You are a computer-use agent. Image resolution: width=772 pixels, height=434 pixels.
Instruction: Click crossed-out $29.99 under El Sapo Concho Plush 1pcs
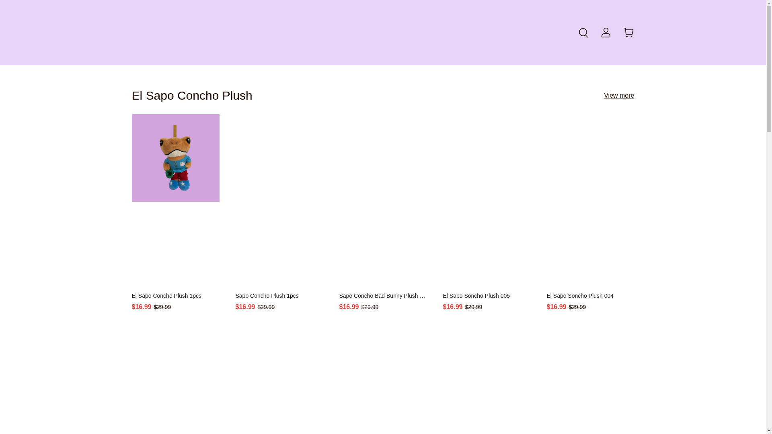pos(162,307)
